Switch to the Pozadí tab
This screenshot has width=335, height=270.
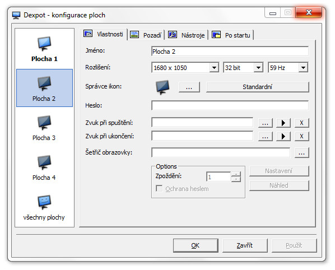tap(146, 35)
